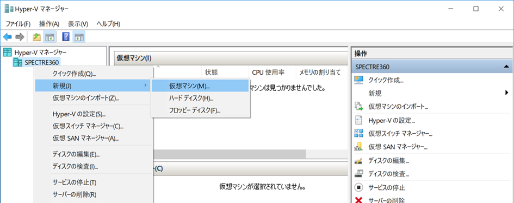
Task: Open the ヘルプ(H) menu
Action: click(x=108, y=24)
